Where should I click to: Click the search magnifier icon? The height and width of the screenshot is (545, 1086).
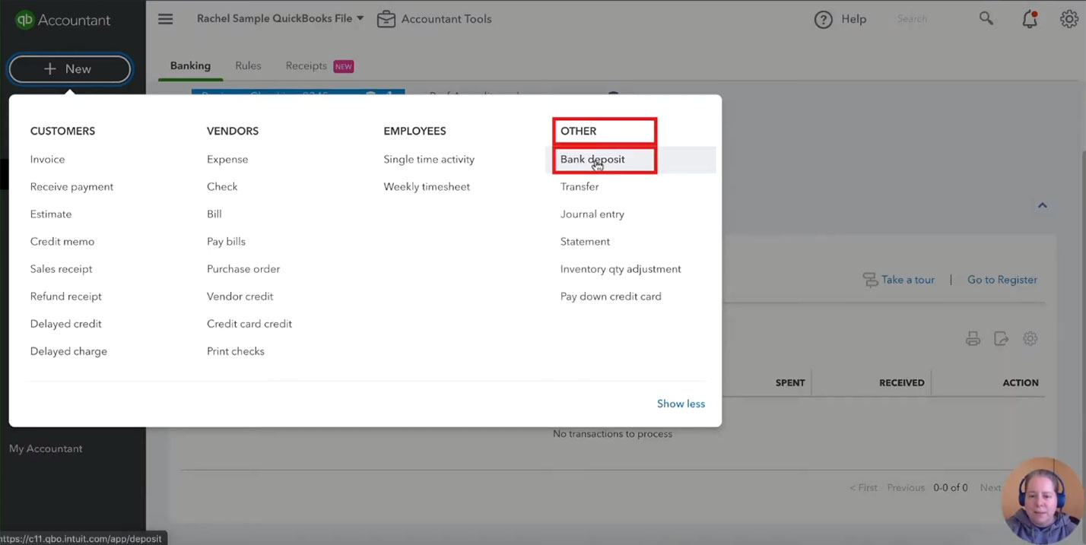pos(986,18)
